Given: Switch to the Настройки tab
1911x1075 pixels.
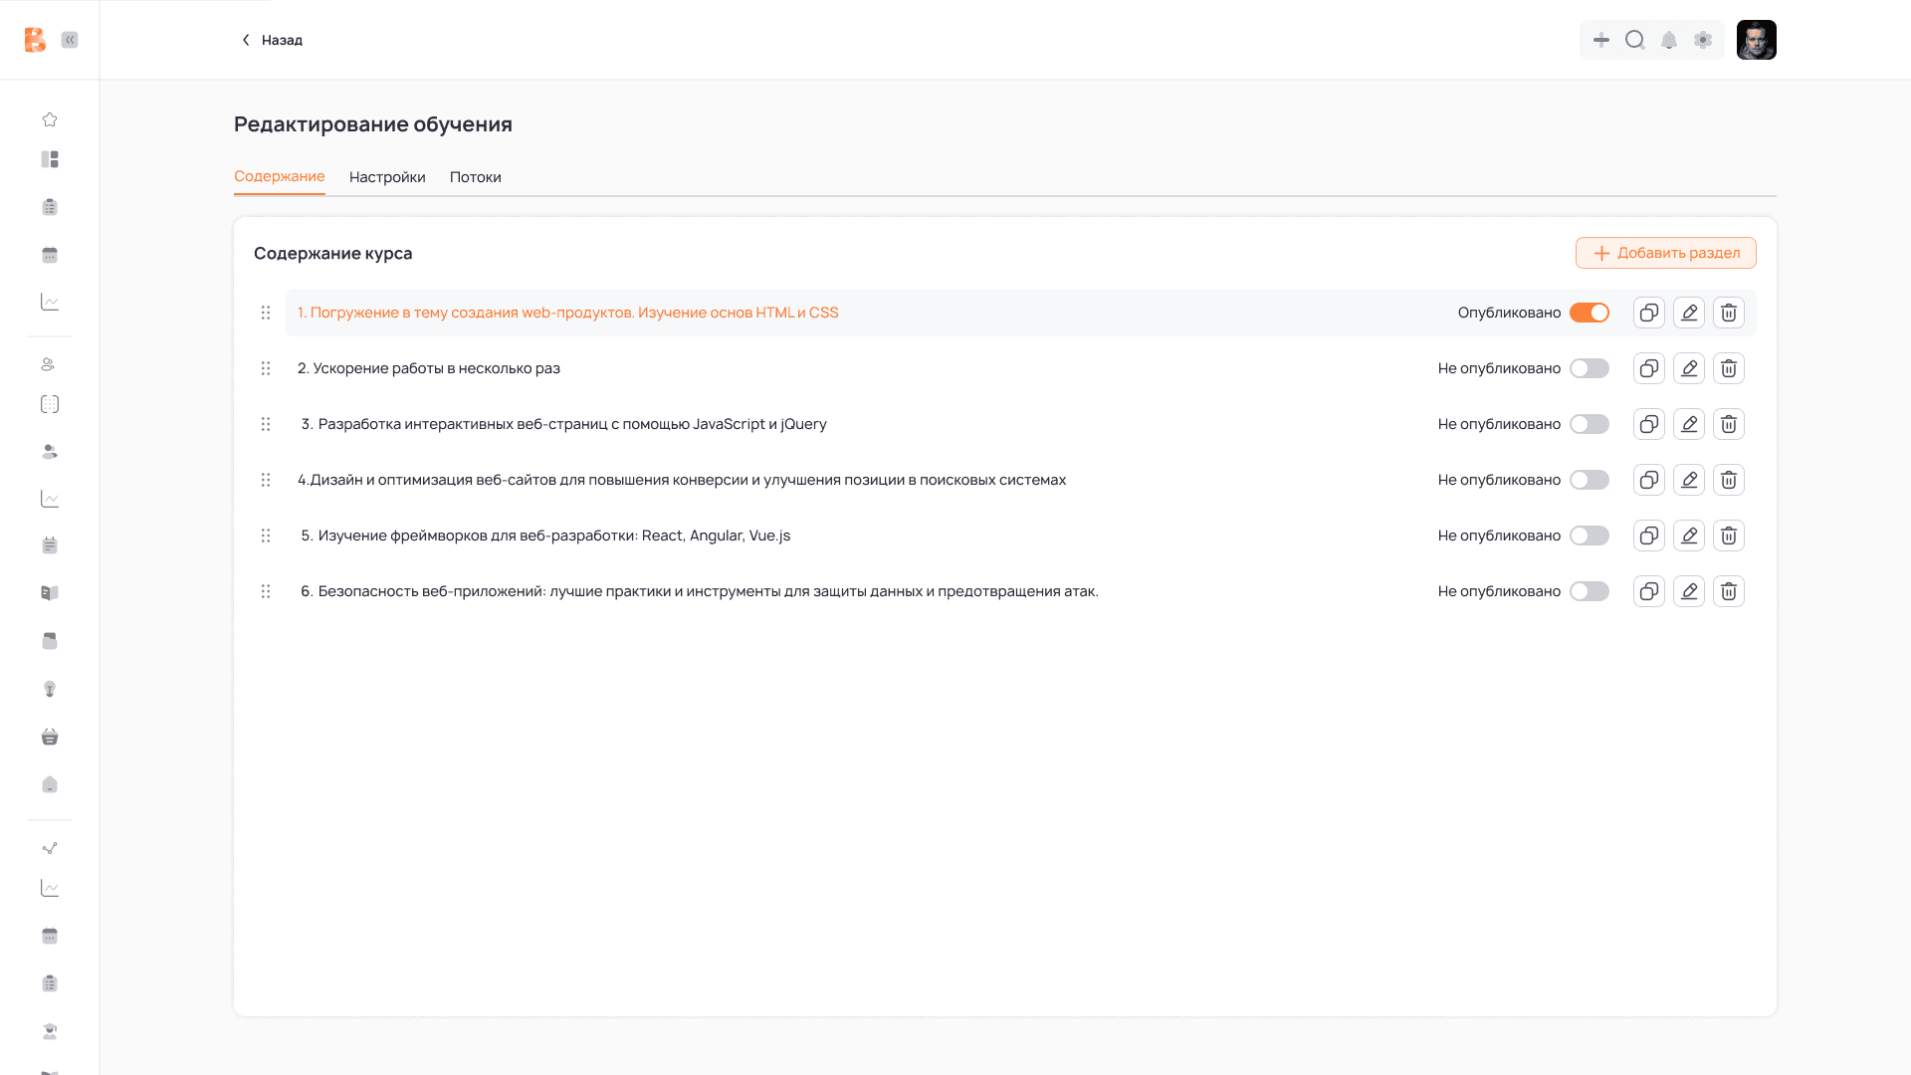Looking at the screenshot, I should [387, 177].
